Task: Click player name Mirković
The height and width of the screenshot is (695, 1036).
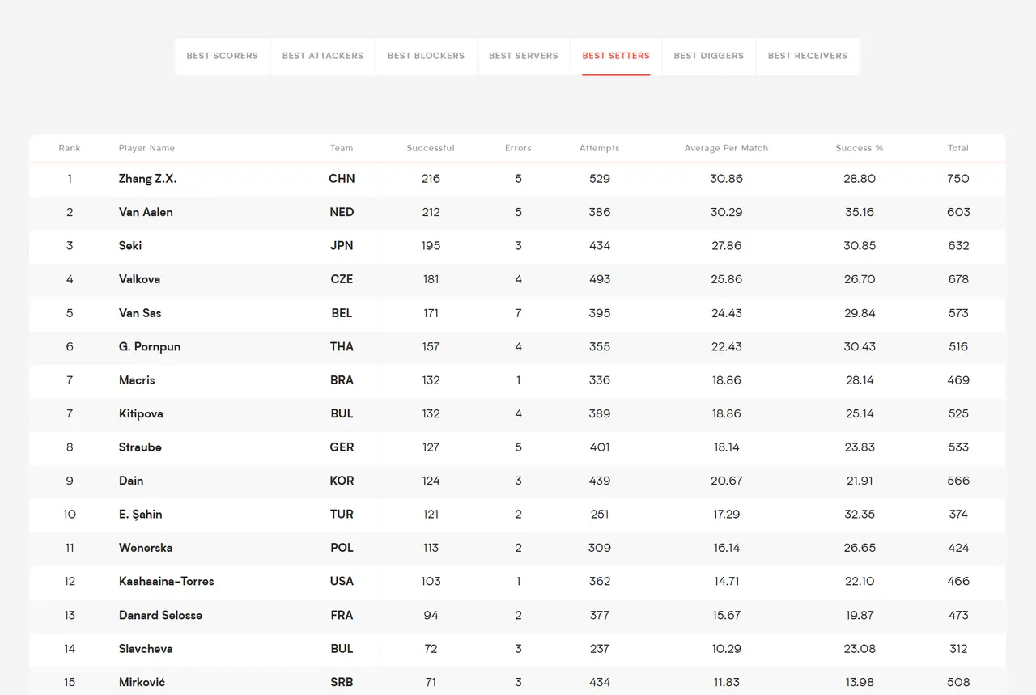Action: [142, 682]
